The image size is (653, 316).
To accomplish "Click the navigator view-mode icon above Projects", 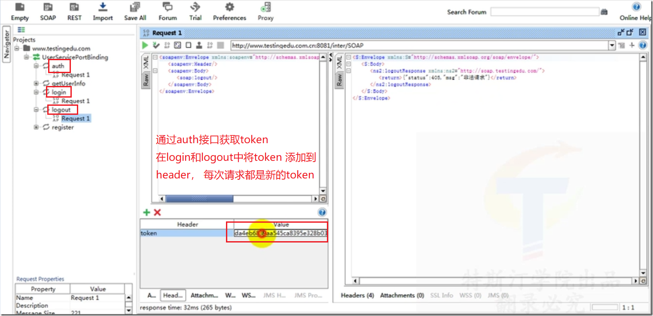I will [x=21, y=30].
